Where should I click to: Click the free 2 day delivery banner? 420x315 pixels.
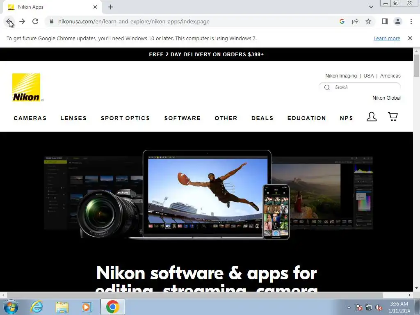click(x=206, y=55)
